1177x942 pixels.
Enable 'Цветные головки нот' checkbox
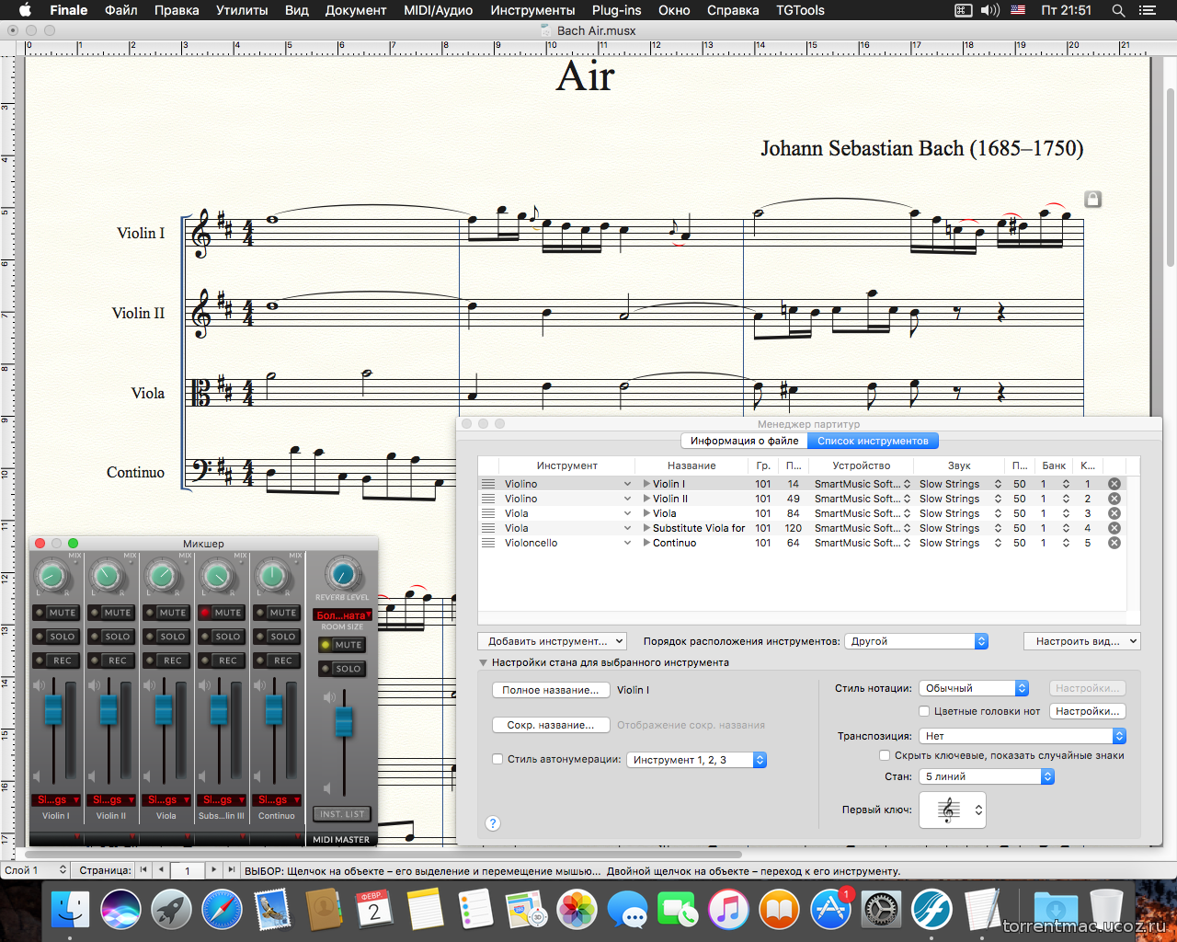pyautogui.click(x=925, y=711)
